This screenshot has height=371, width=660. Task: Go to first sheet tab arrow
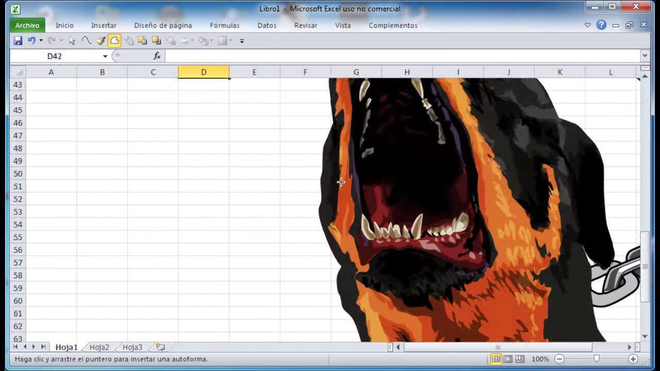coord(16,347)
